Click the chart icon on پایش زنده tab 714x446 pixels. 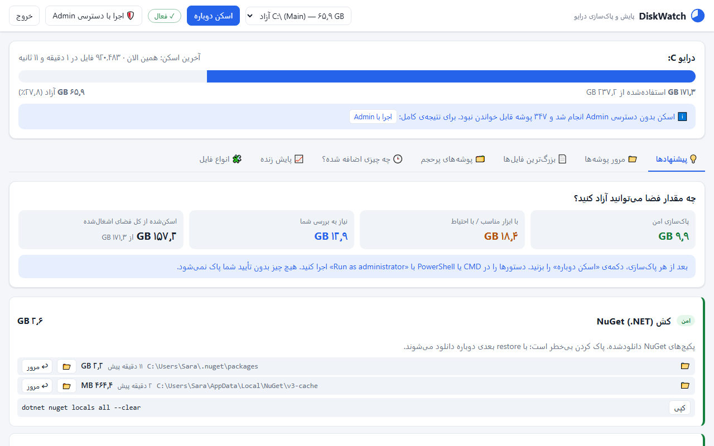[x=299, y=159]
